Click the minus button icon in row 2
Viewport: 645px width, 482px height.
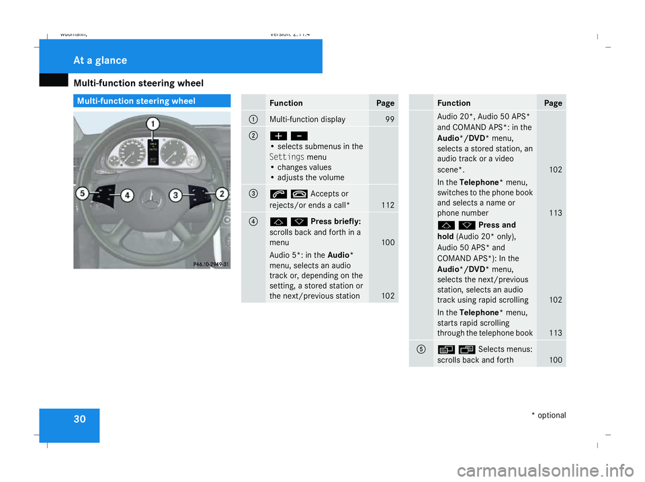(x=299, y=136)
